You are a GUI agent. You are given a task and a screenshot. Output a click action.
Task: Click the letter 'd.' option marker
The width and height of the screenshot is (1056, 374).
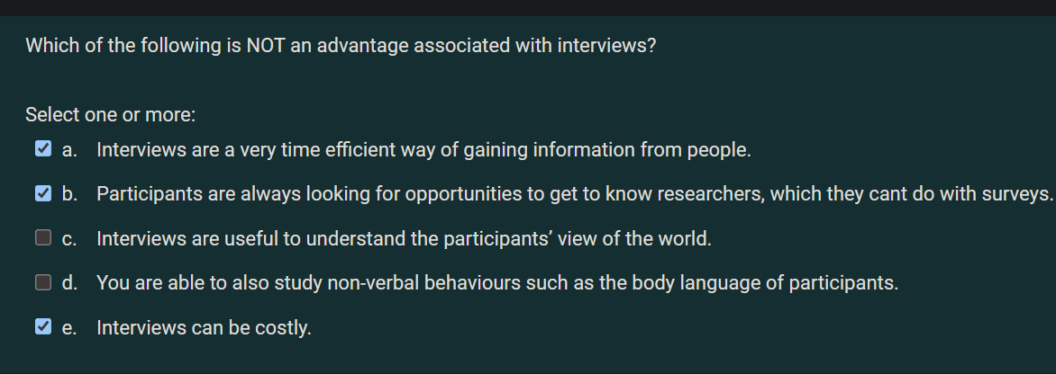pos(69,283)
